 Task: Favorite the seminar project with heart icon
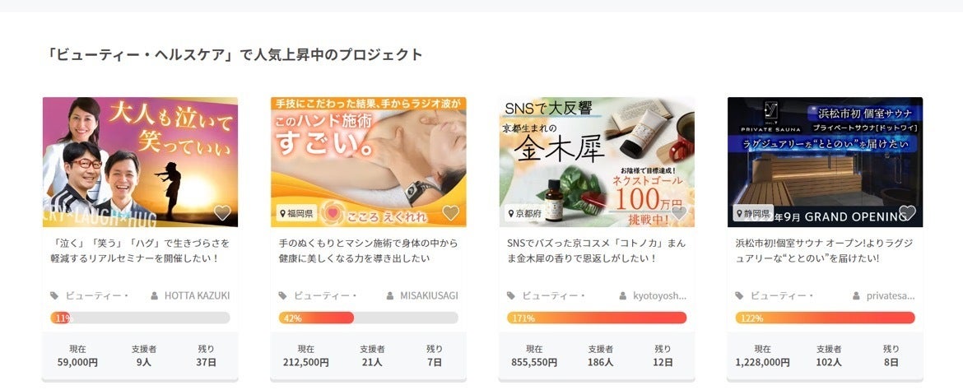[x=222, y=213]
